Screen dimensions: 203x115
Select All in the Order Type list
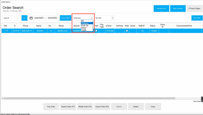click(x=87, y=21)
